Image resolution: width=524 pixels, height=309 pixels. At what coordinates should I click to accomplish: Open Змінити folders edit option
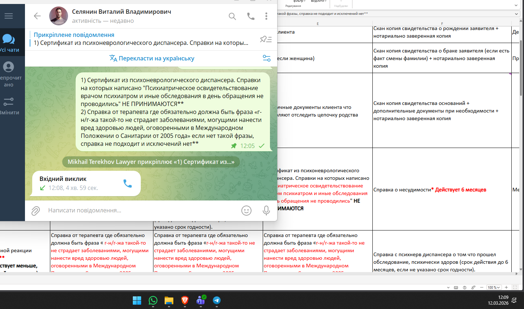[9, 106]
